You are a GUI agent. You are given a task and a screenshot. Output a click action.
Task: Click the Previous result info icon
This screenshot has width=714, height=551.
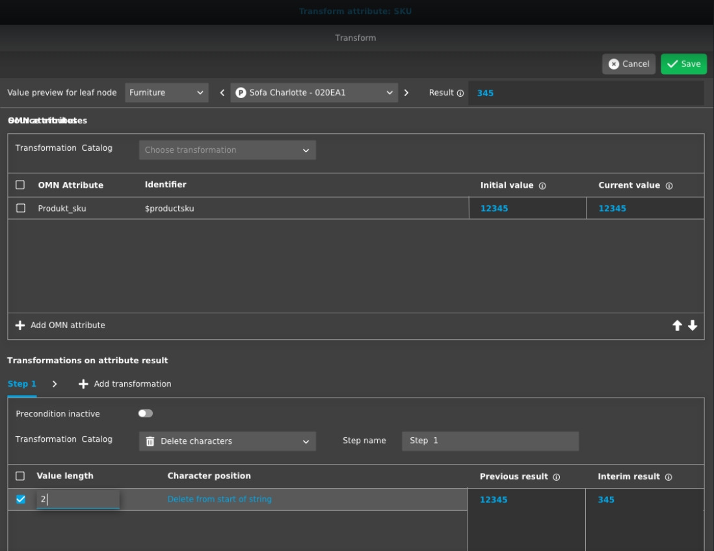(556, 477)
